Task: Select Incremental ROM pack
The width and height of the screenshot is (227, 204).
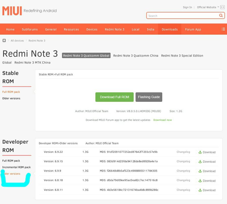Action: (16, 167)
